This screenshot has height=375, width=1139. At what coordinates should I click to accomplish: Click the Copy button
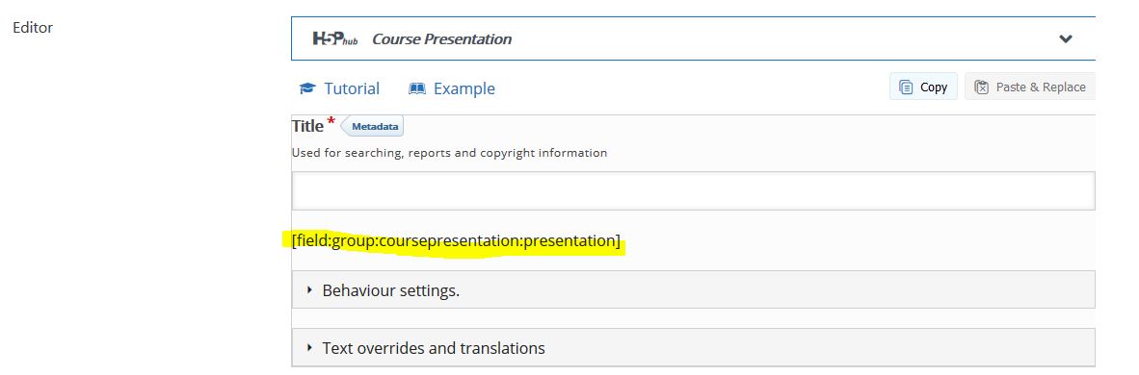tap(923, 87)
